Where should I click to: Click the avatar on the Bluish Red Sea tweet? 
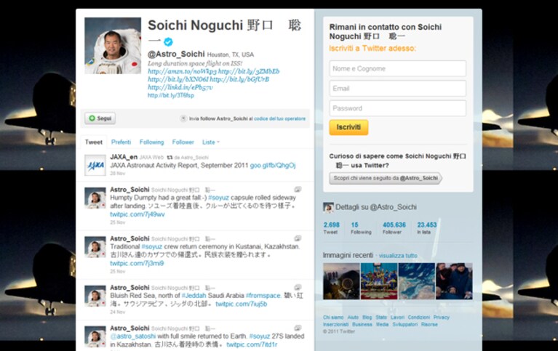tap(95, 296)
